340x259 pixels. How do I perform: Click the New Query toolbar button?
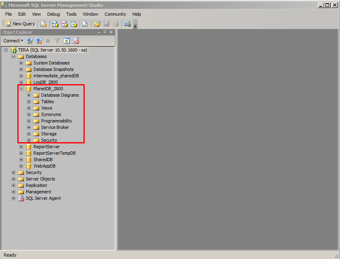pos(20,24)
